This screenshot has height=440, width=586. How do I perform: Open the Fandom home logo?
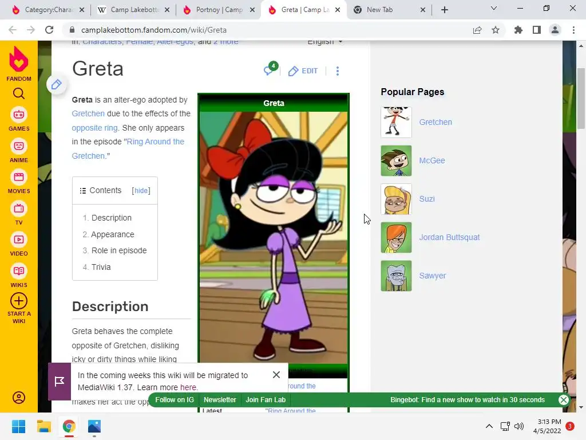[x=19, y=64]
